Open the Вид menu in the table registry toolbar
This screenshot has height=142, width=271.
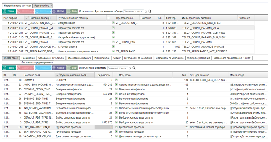(72, 11)
